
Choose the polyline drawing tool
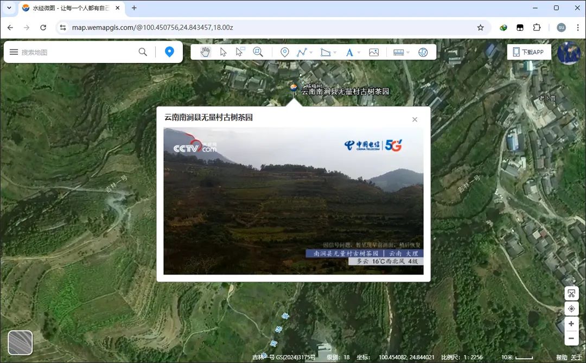tap(302, 52)
